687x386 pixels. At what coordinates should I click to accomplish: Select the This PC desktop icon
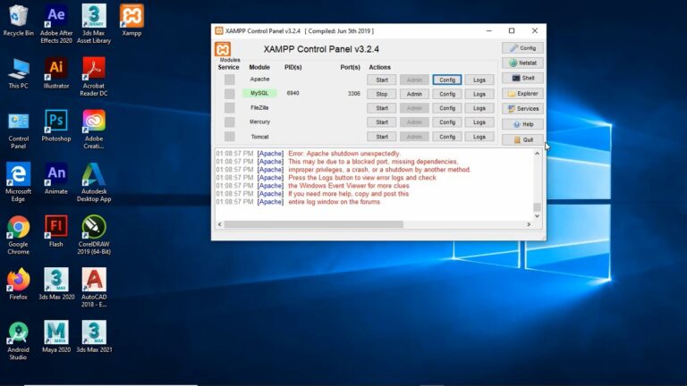[18, 73]
